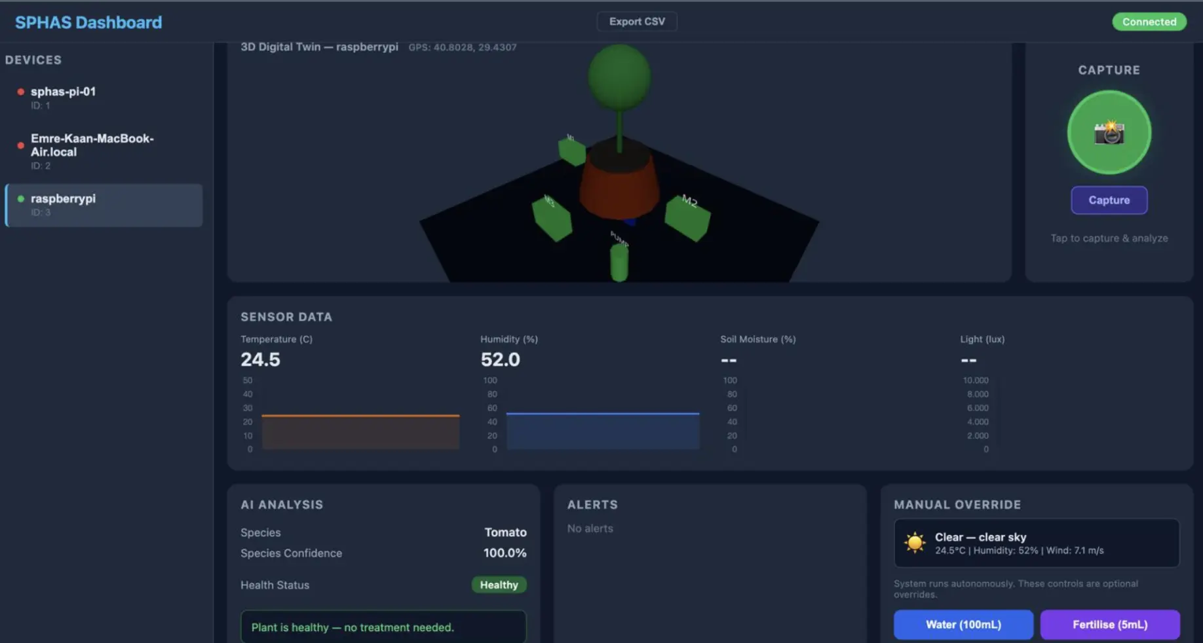The image size is (1203, 643).
Task: Click the round green camera capture icon
Action: 1109,132
